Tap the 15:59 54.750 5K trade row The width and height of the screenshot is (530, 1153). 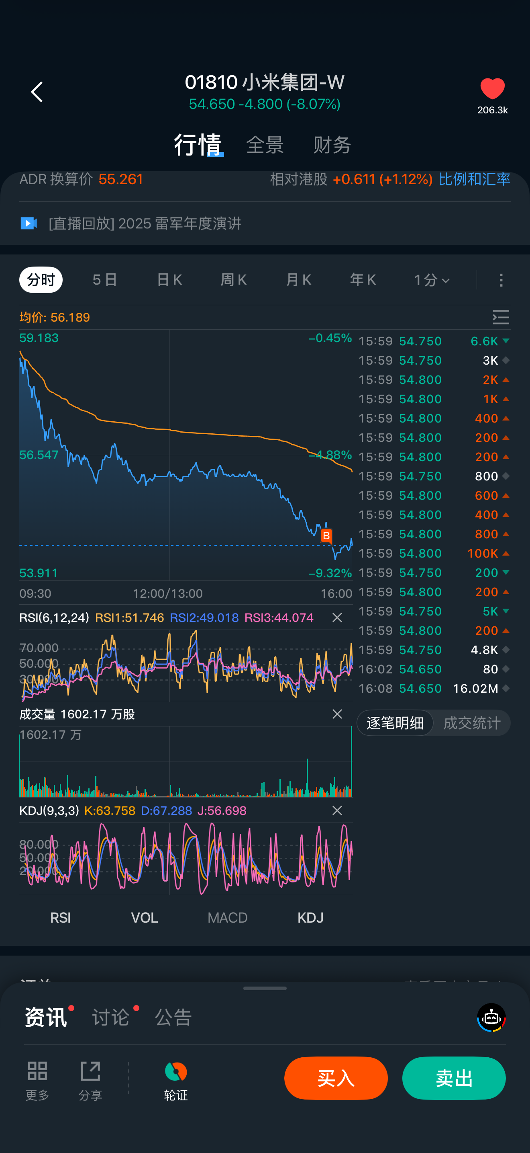434,611
